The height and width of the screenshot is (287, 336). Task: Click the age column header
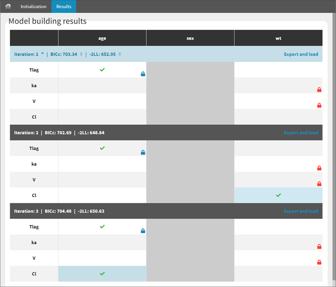click(x=102, y=38)
